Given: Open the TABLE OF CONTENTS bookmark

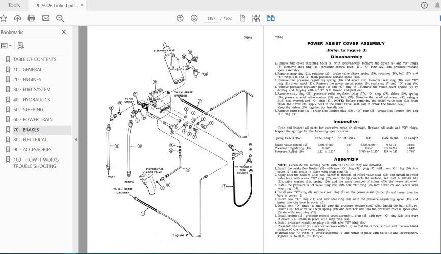Looking at the screenshot, I should click(x=35, y=59).
